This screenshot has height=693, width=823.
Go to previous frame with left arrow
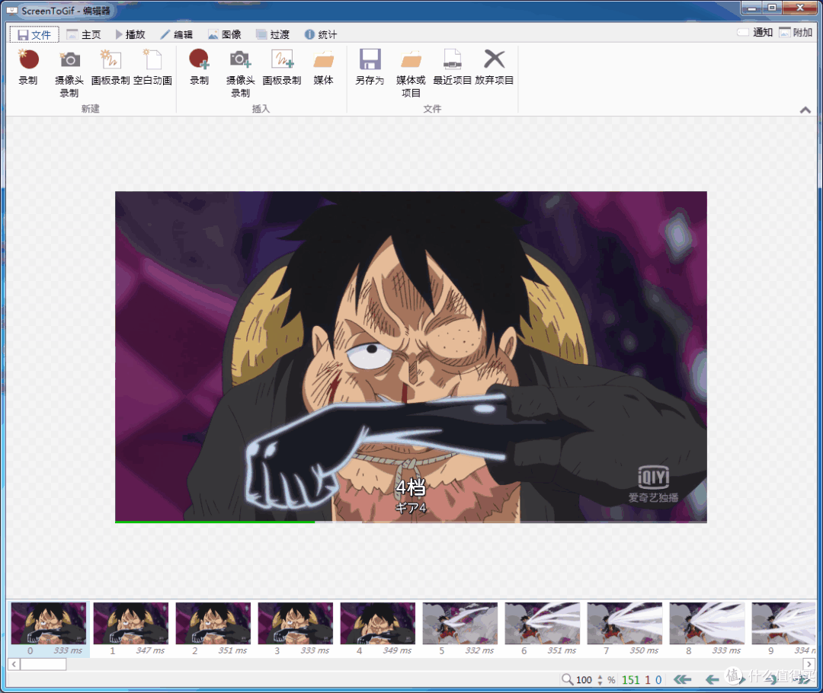[713, 679]
